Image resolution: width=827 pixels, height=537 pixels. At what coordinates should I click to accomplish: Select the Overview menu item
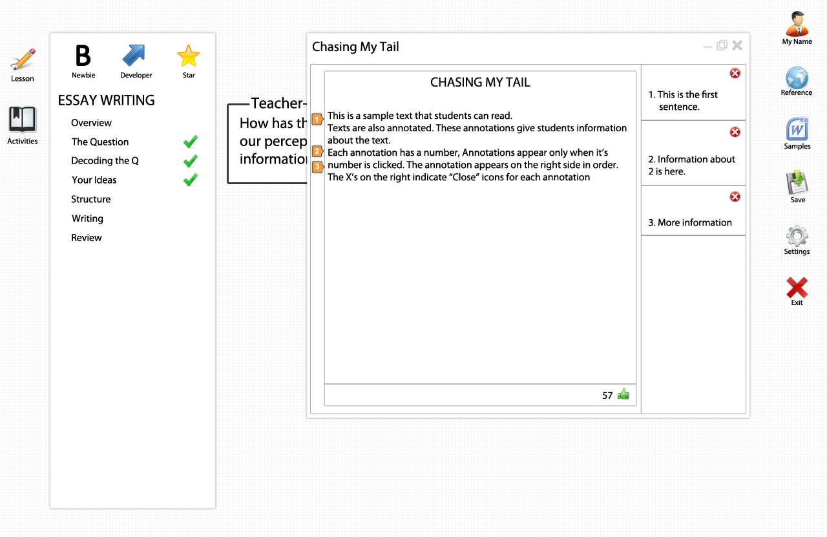(91, 123)
